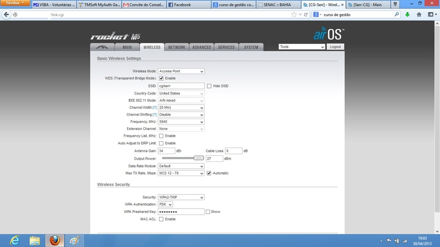Click the Firefox taskbar icon

tap(54, 240)
